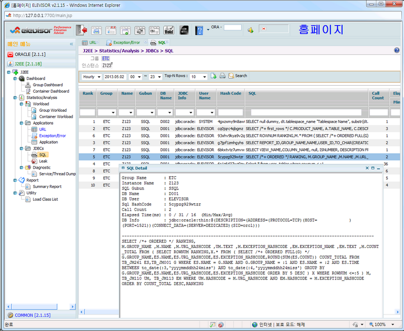Open the COMMON [2.1.15] menu section

click(x=40, y=315)
